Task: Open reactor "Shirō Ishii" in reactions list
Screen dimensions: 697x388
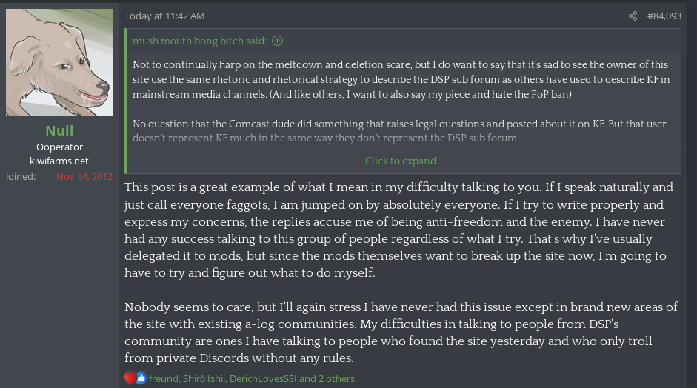Action: 204,378
